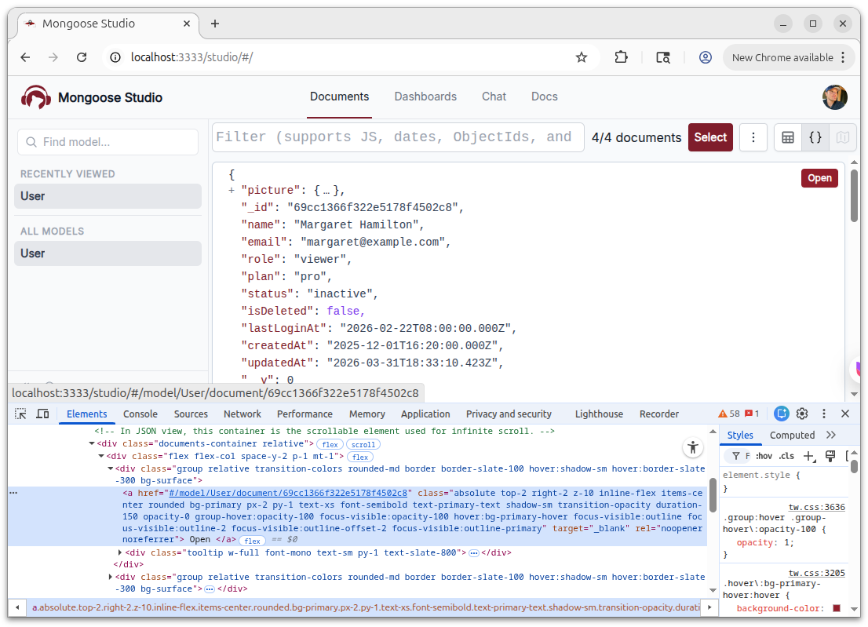This screenshot has width=868, height=627.
Task: Open the Chrome extensions puzzle icon
Action: click(621, 57)
